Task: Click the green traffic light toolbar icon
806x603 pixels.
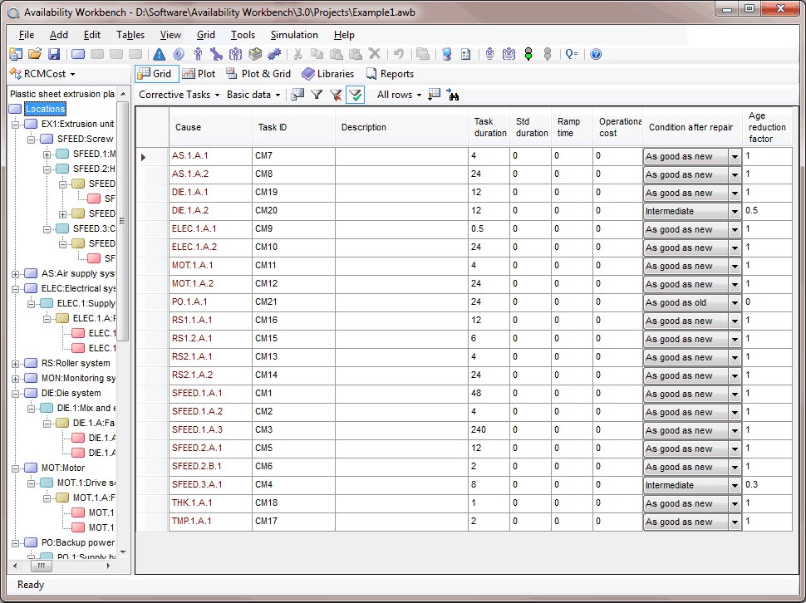Action: click(x=528, y=54)
